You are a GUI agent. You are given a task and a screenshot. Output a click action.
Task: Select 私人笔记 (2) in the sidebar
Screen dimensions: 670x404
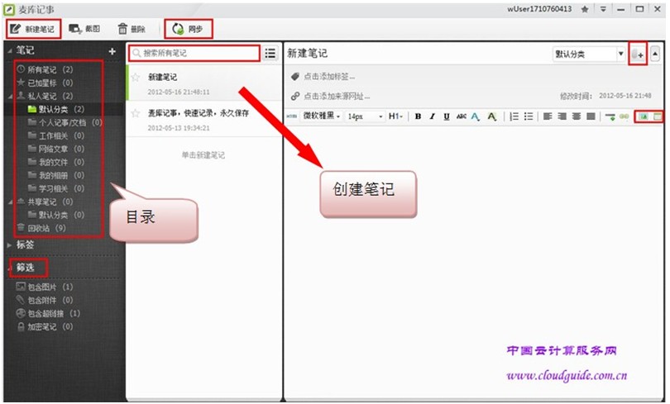click(x=45, y=96)
